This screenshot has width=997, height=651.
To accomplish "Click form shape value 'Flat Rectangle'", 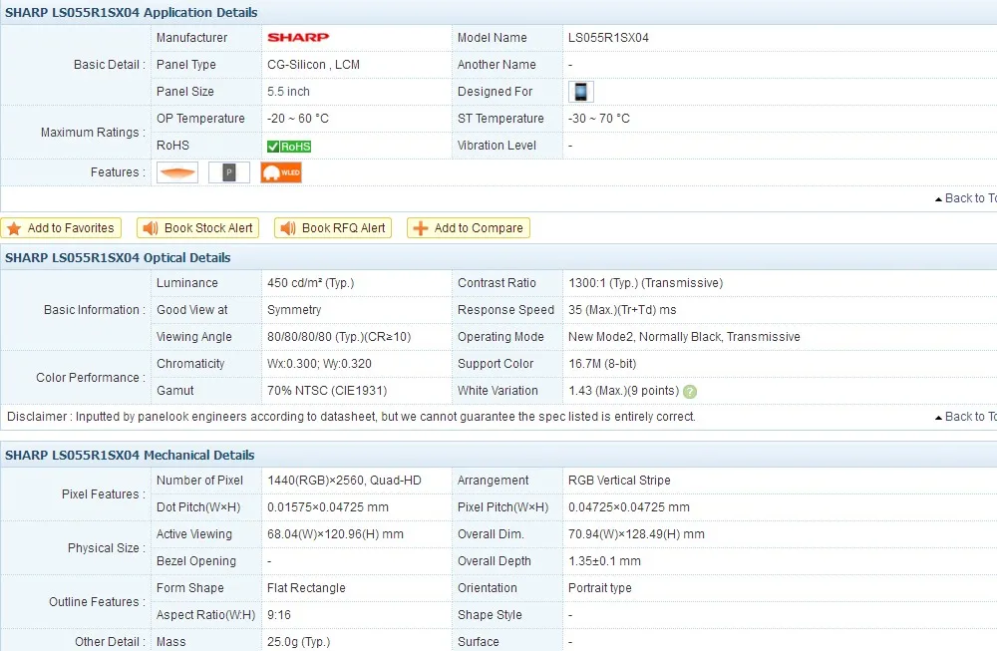I will point(306,588).
